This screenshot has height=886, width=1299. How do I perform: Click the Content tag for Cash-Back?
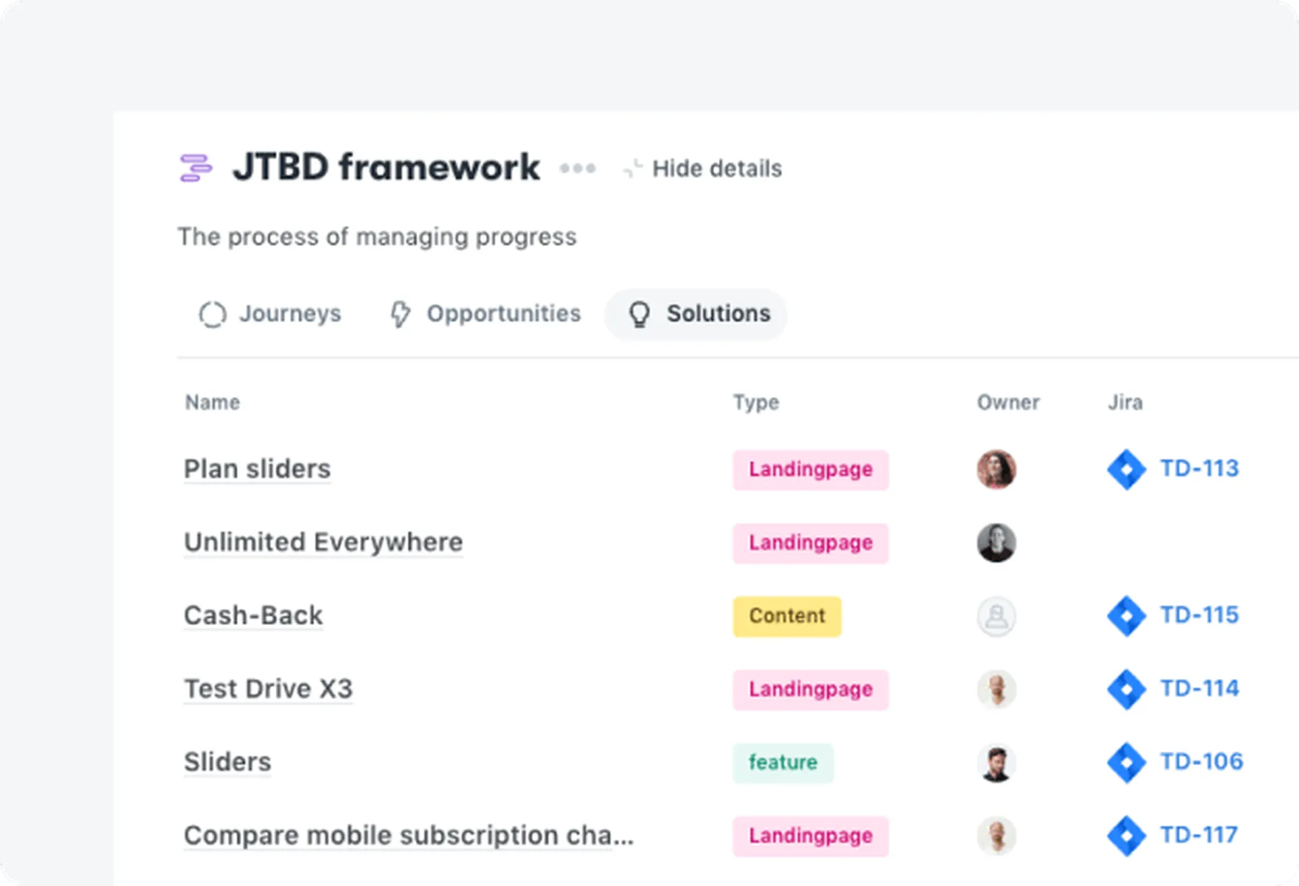[787, 616]
